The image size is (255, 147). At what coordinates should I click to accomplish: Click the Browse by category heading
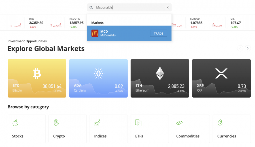[28, 107]
